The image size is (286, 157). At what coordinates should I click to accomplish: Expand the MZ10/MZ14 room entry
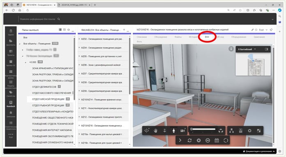(79, 100)
